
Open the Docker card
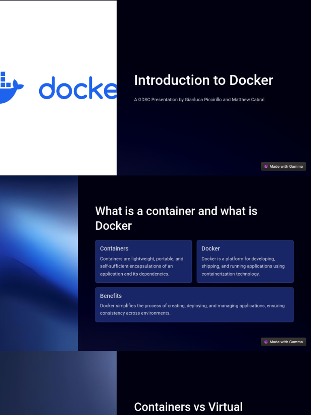[x=245, y=261]
